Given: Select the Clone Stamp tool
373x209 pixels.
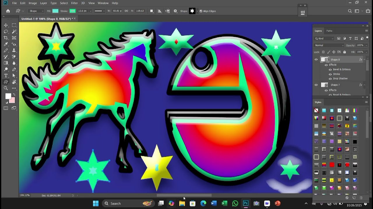Looking at the screenshot, I should pyautogui.click(x=14, y=51).
